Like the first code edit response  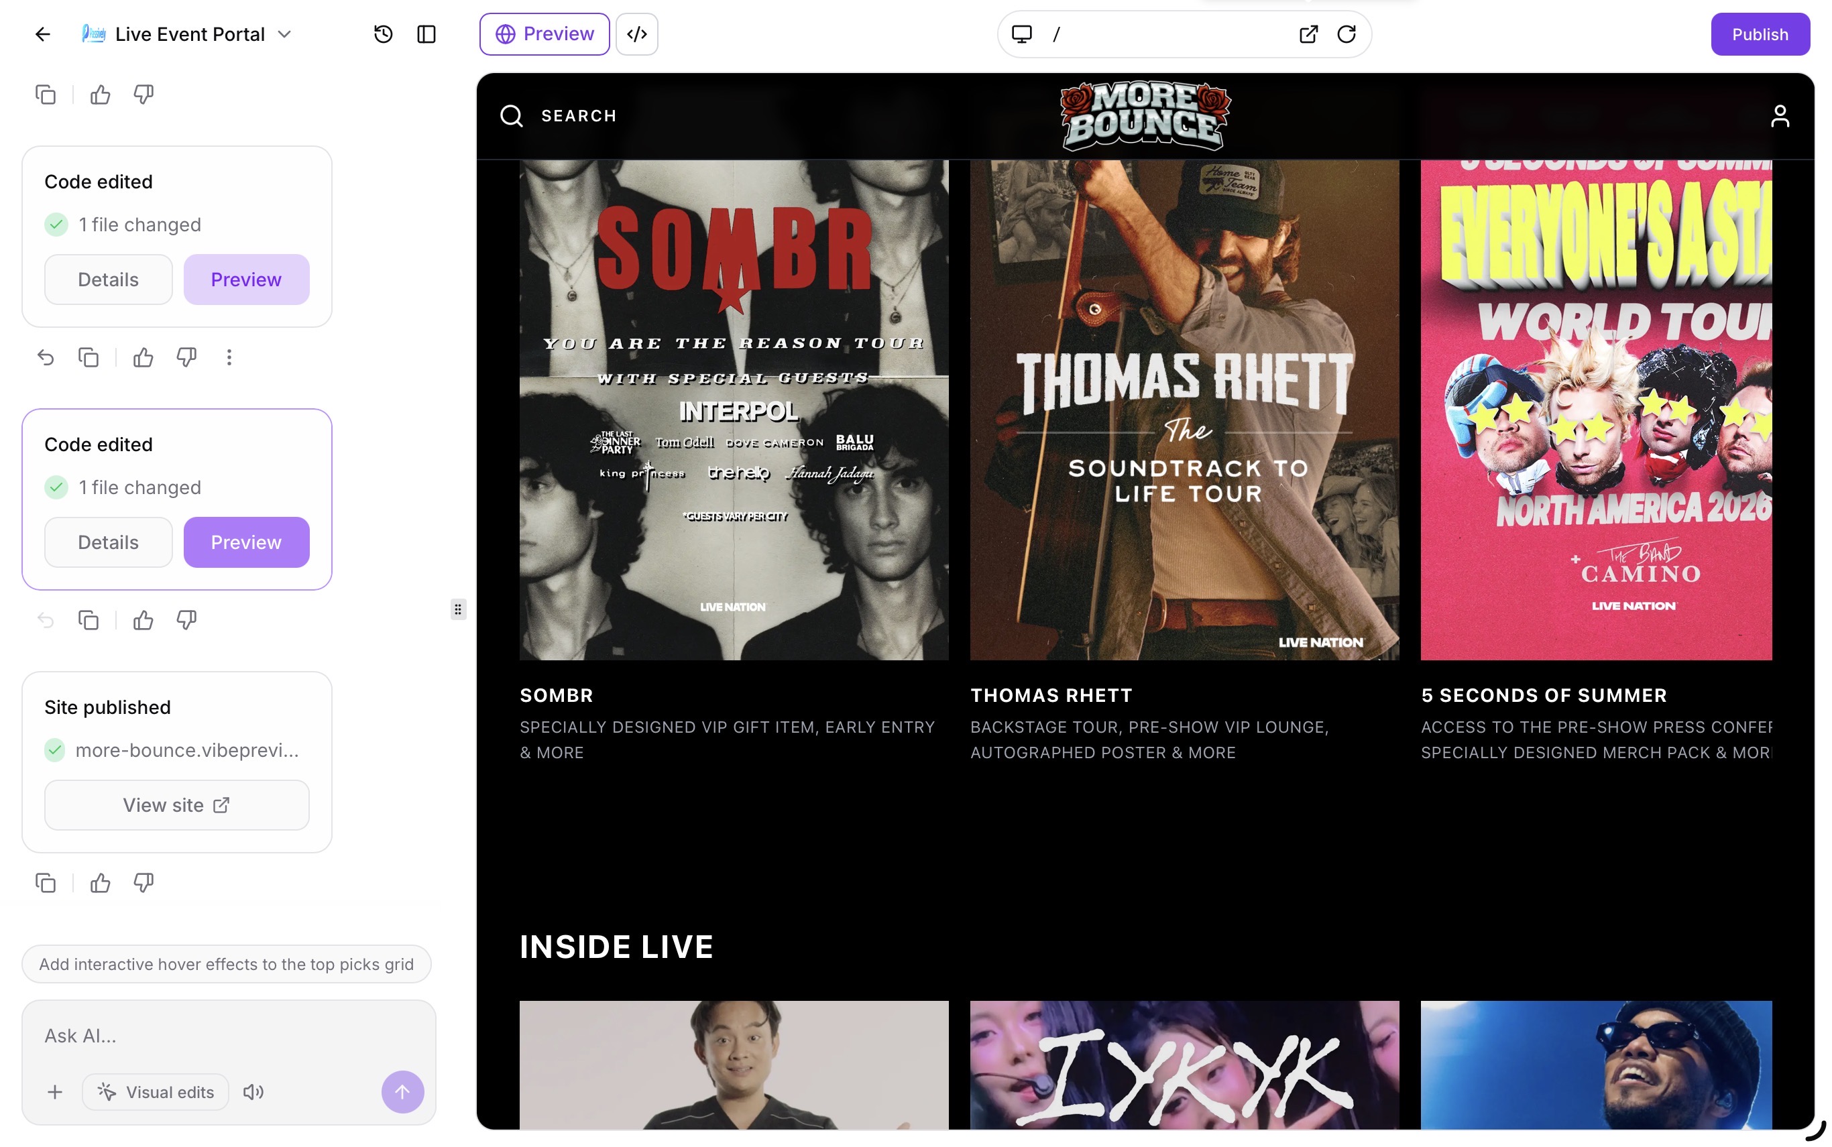pos(144,357)
